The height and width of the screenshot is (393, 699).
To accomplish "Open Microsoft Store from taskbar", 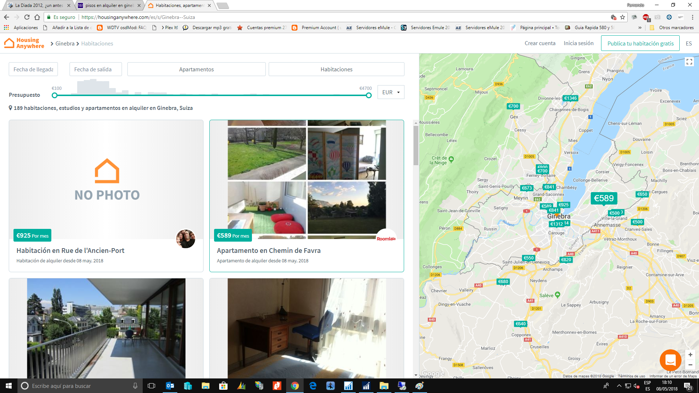I will 224,386.
